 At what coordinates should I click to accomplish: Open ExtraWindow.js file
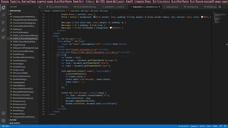tap(19, 67)
